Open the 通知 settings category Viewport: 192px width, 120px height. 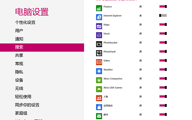[19, 39]
